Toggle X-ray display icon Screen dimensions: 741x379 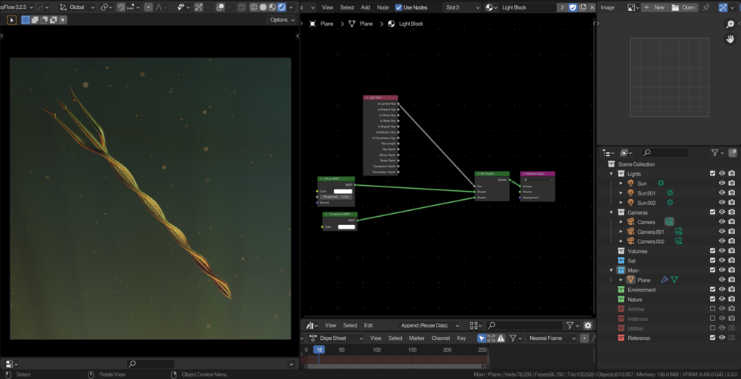click(242, 7)
